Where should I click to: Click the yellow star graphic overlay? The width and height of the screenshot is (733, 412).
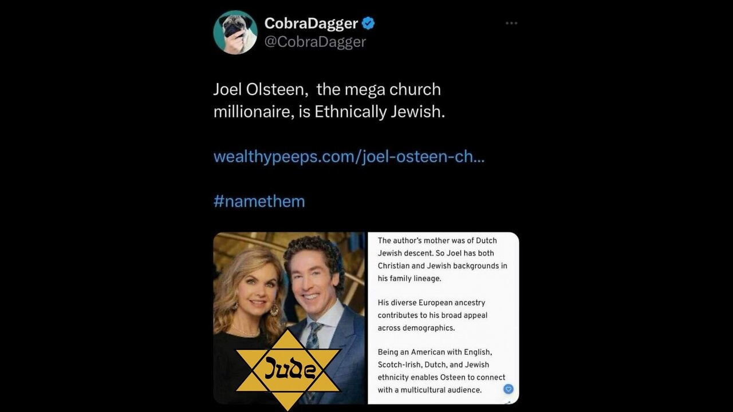pyautogui.click(x=288, y=370)
